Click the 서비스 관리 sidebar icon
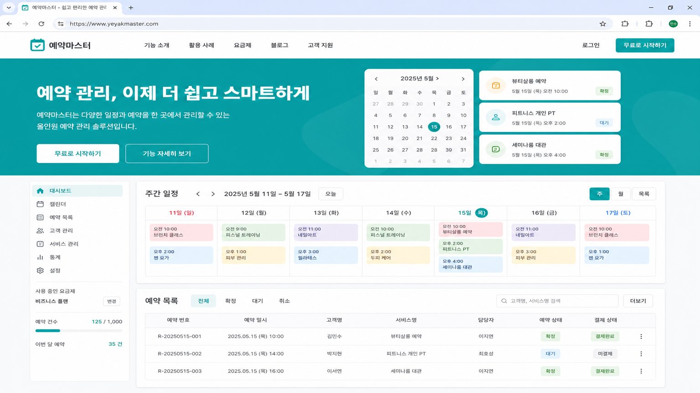The image size is (700, 393). 40,244
